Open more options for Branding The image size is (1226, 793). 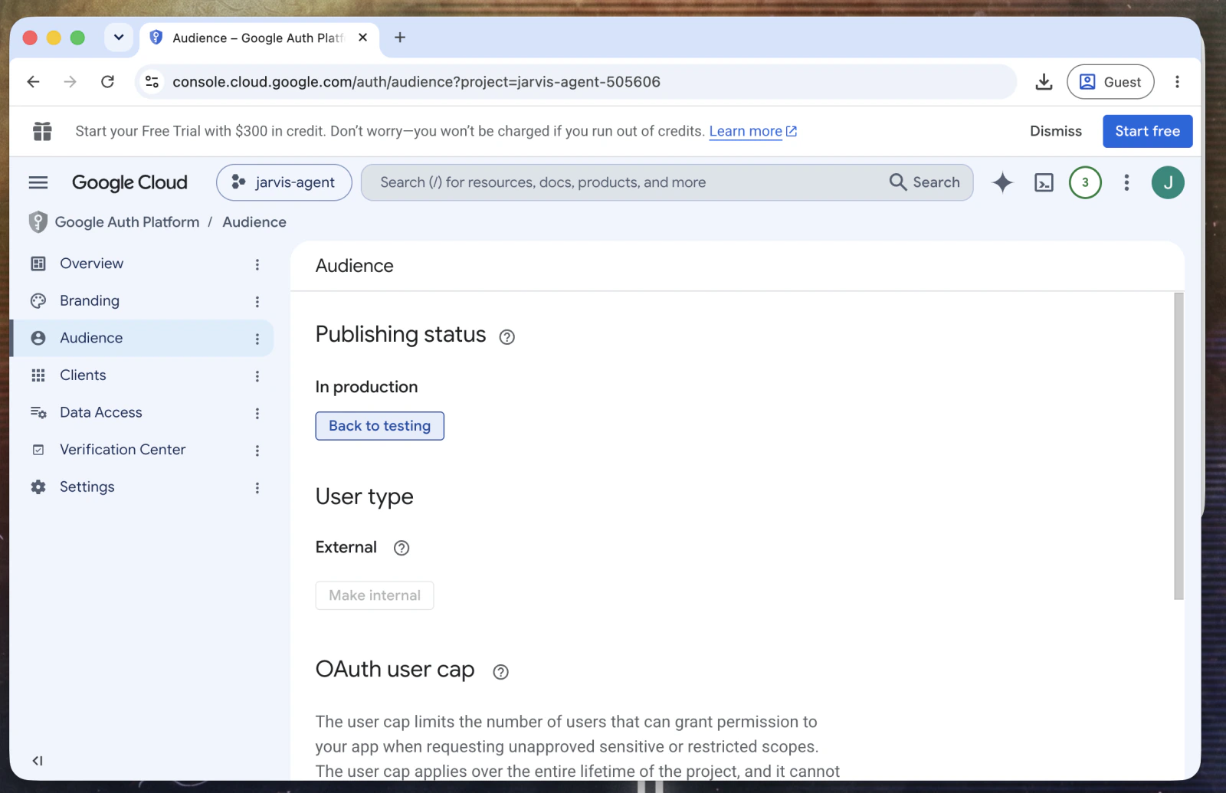(x=257, y=302)
